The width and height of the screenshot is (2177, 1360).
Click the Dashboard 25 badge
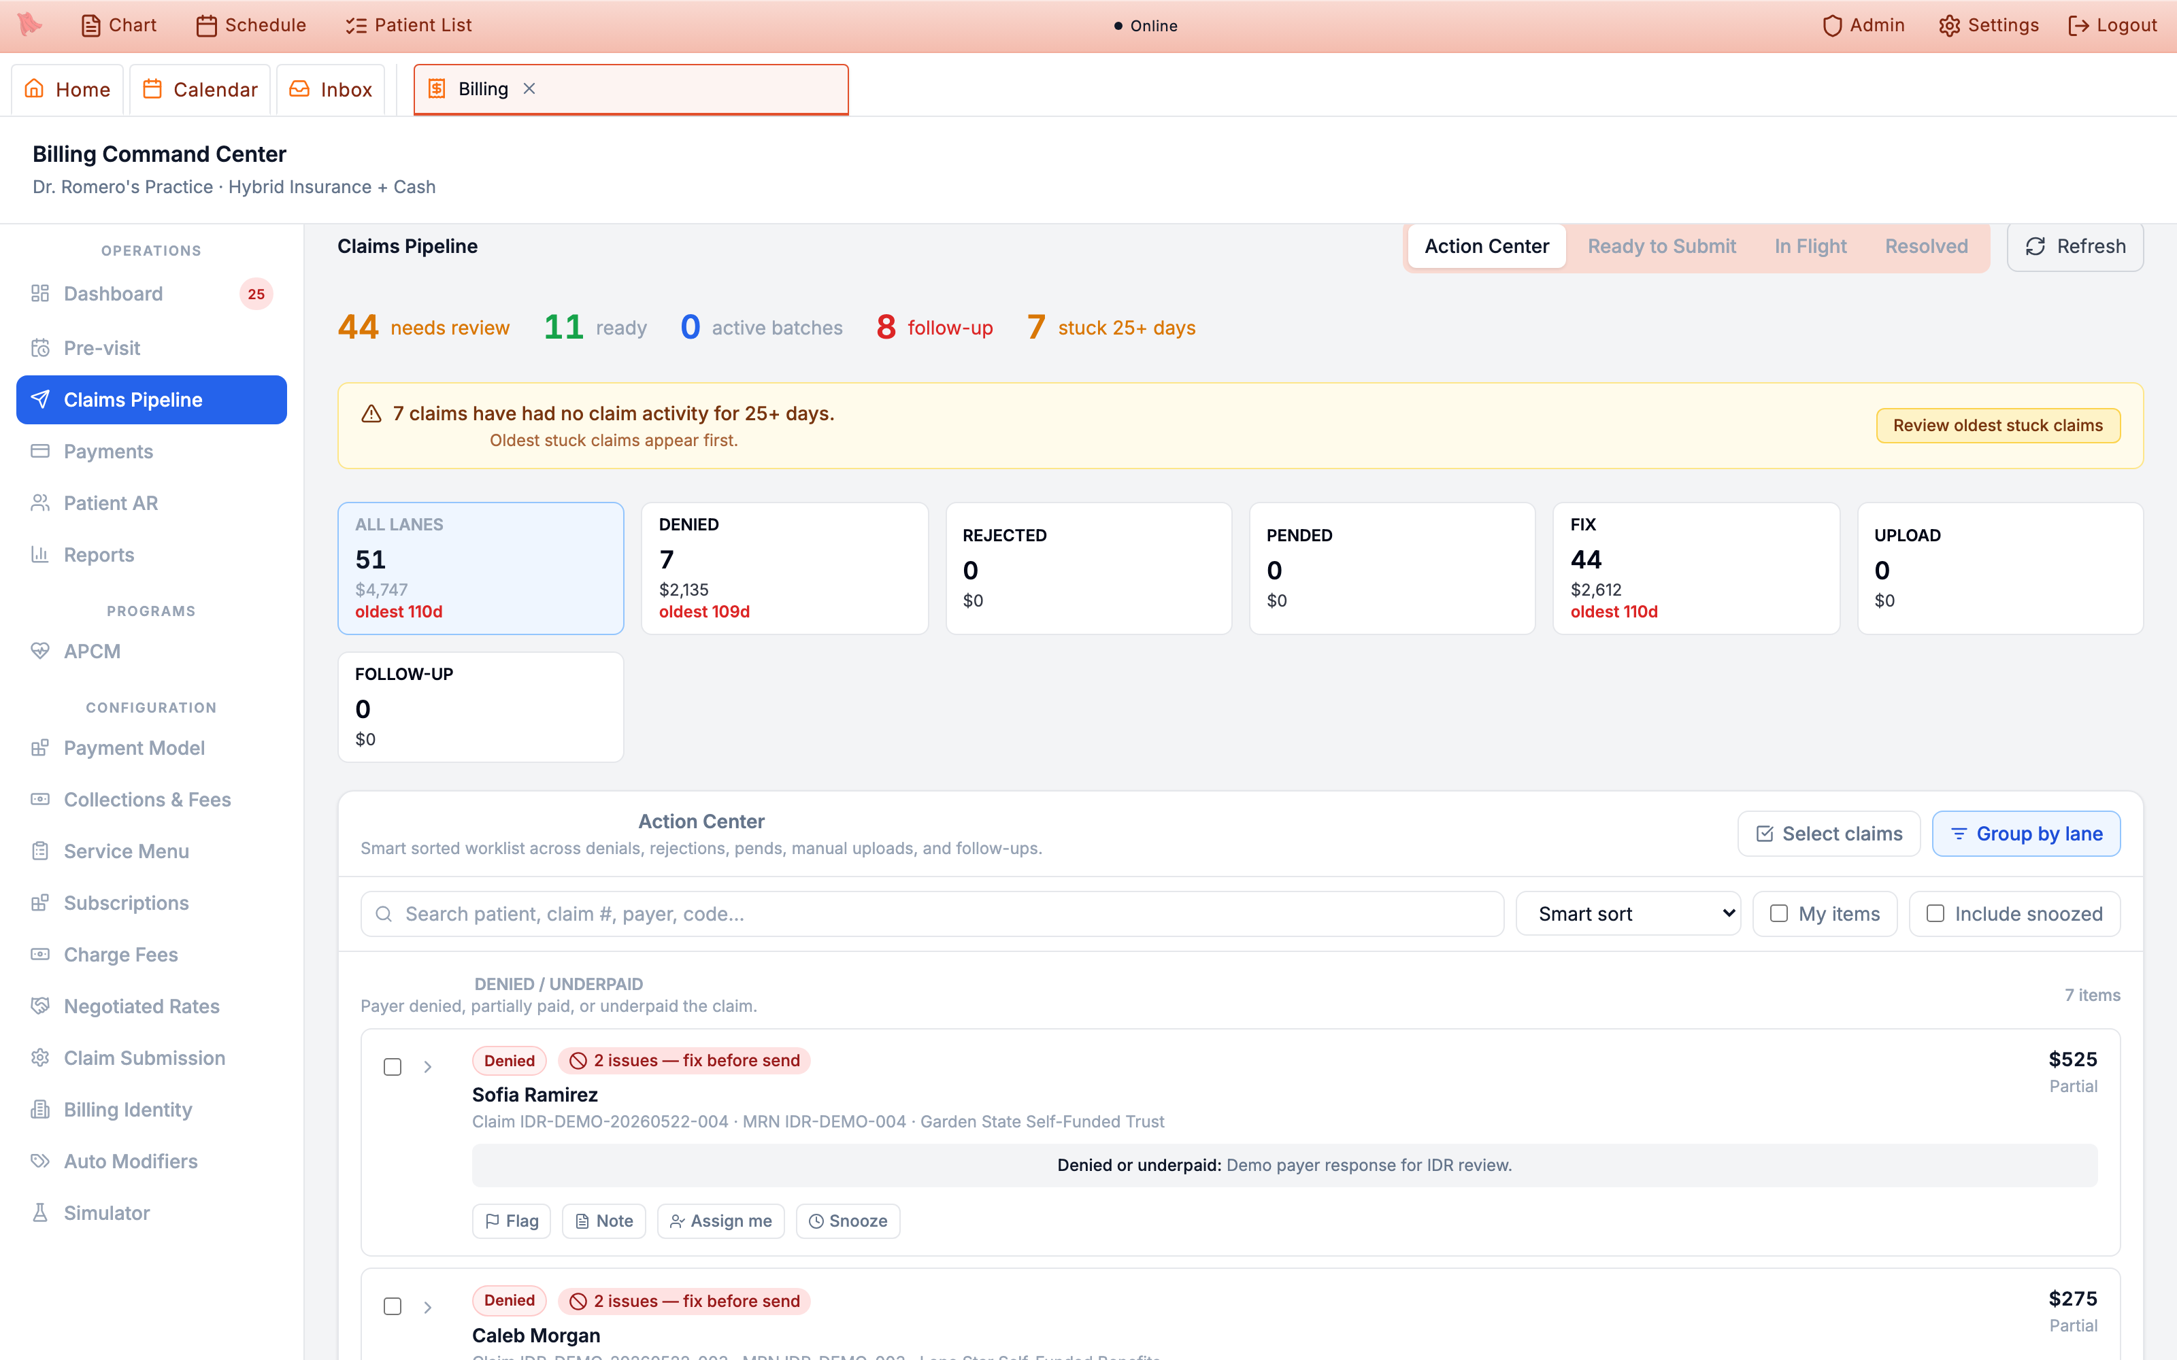pyautogui.click(x=256, y=294)
